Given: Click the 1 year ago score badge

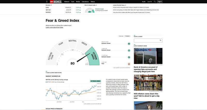Looking at the screenshot, I should (129, 64).
